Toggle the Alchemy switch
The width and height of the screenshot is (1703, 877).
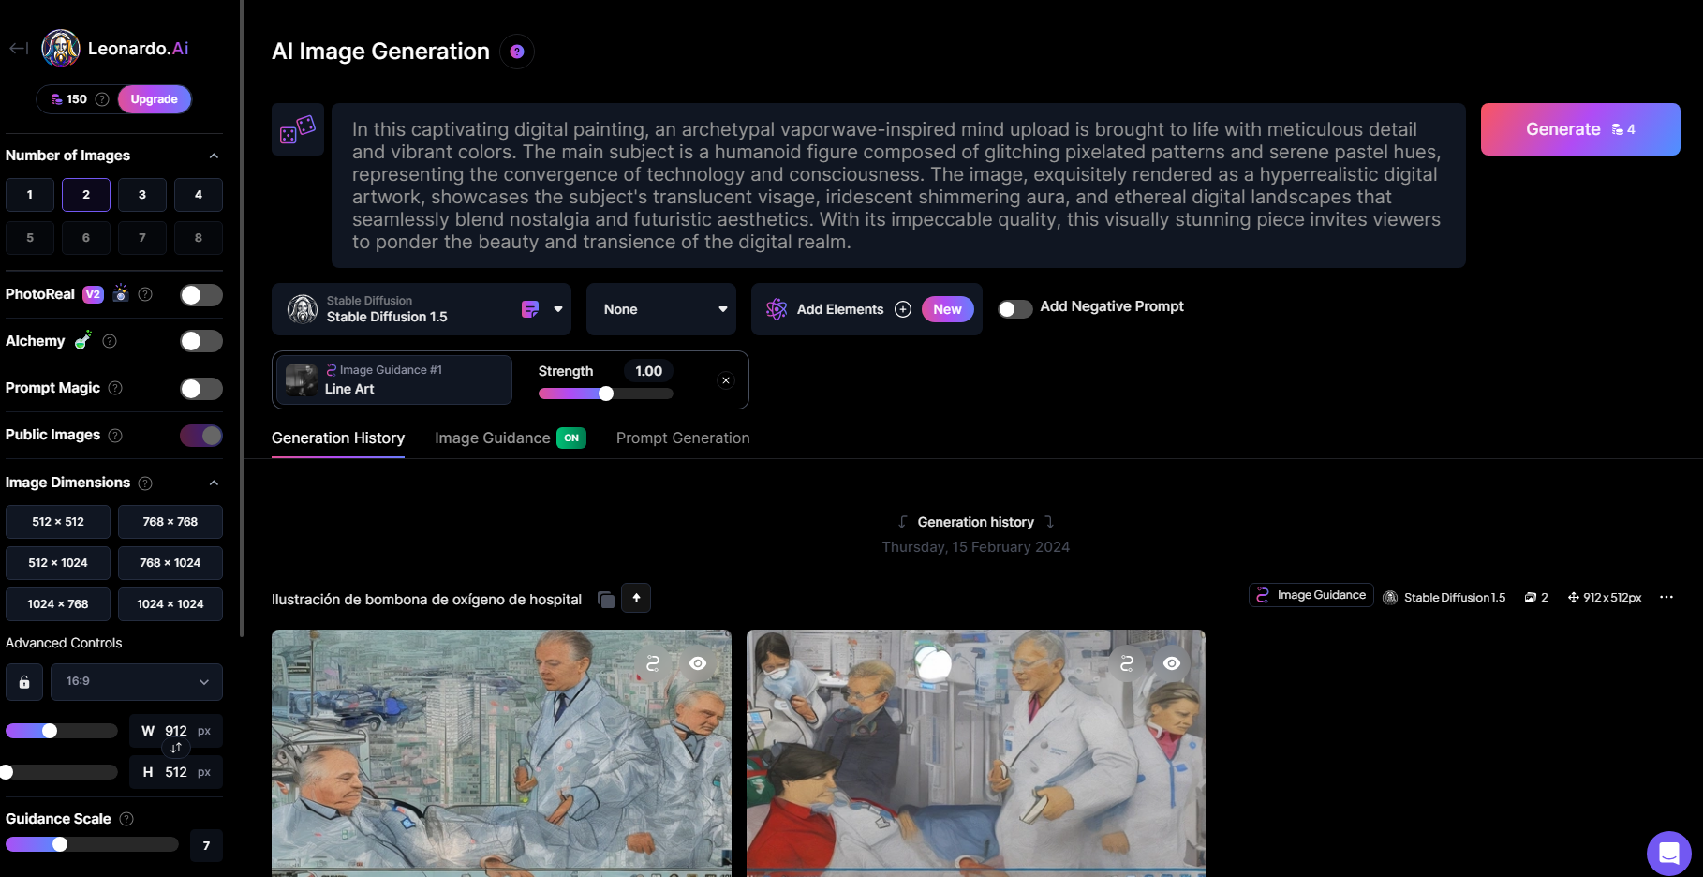(x=201, y=341)
